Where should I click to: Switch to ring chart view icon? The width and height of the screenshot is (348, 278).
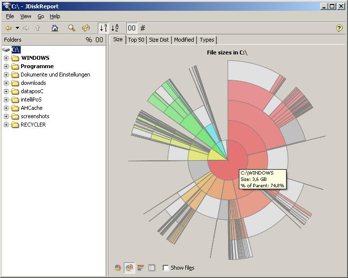(129, 268)
